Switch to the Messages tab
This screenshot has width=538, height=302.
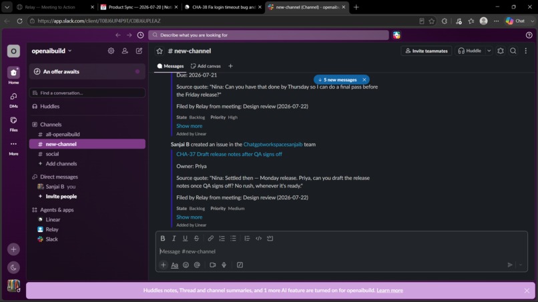tap(170, 66)
